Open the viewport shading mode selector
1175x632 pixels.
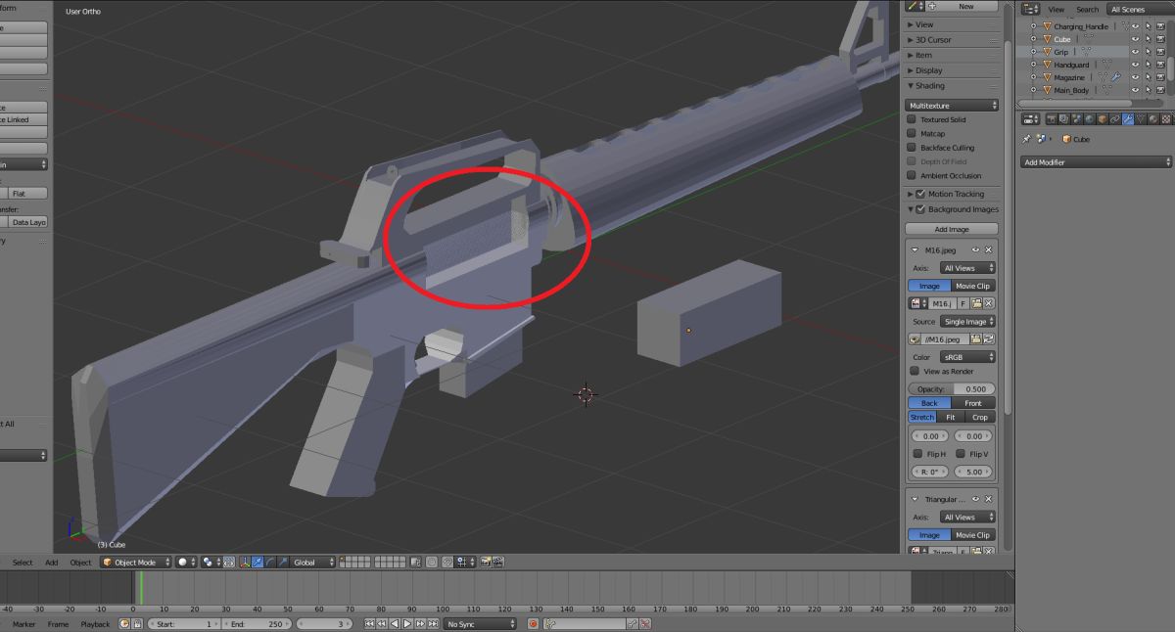186,563
